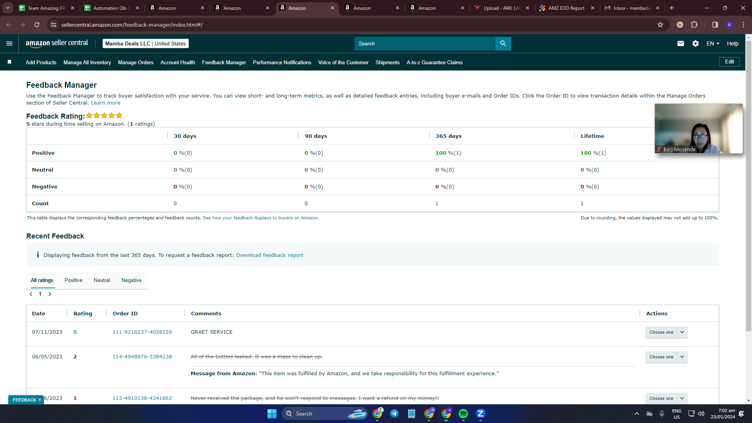Open Manage Orders
This screenshot has height=423, width=752.
136,62
